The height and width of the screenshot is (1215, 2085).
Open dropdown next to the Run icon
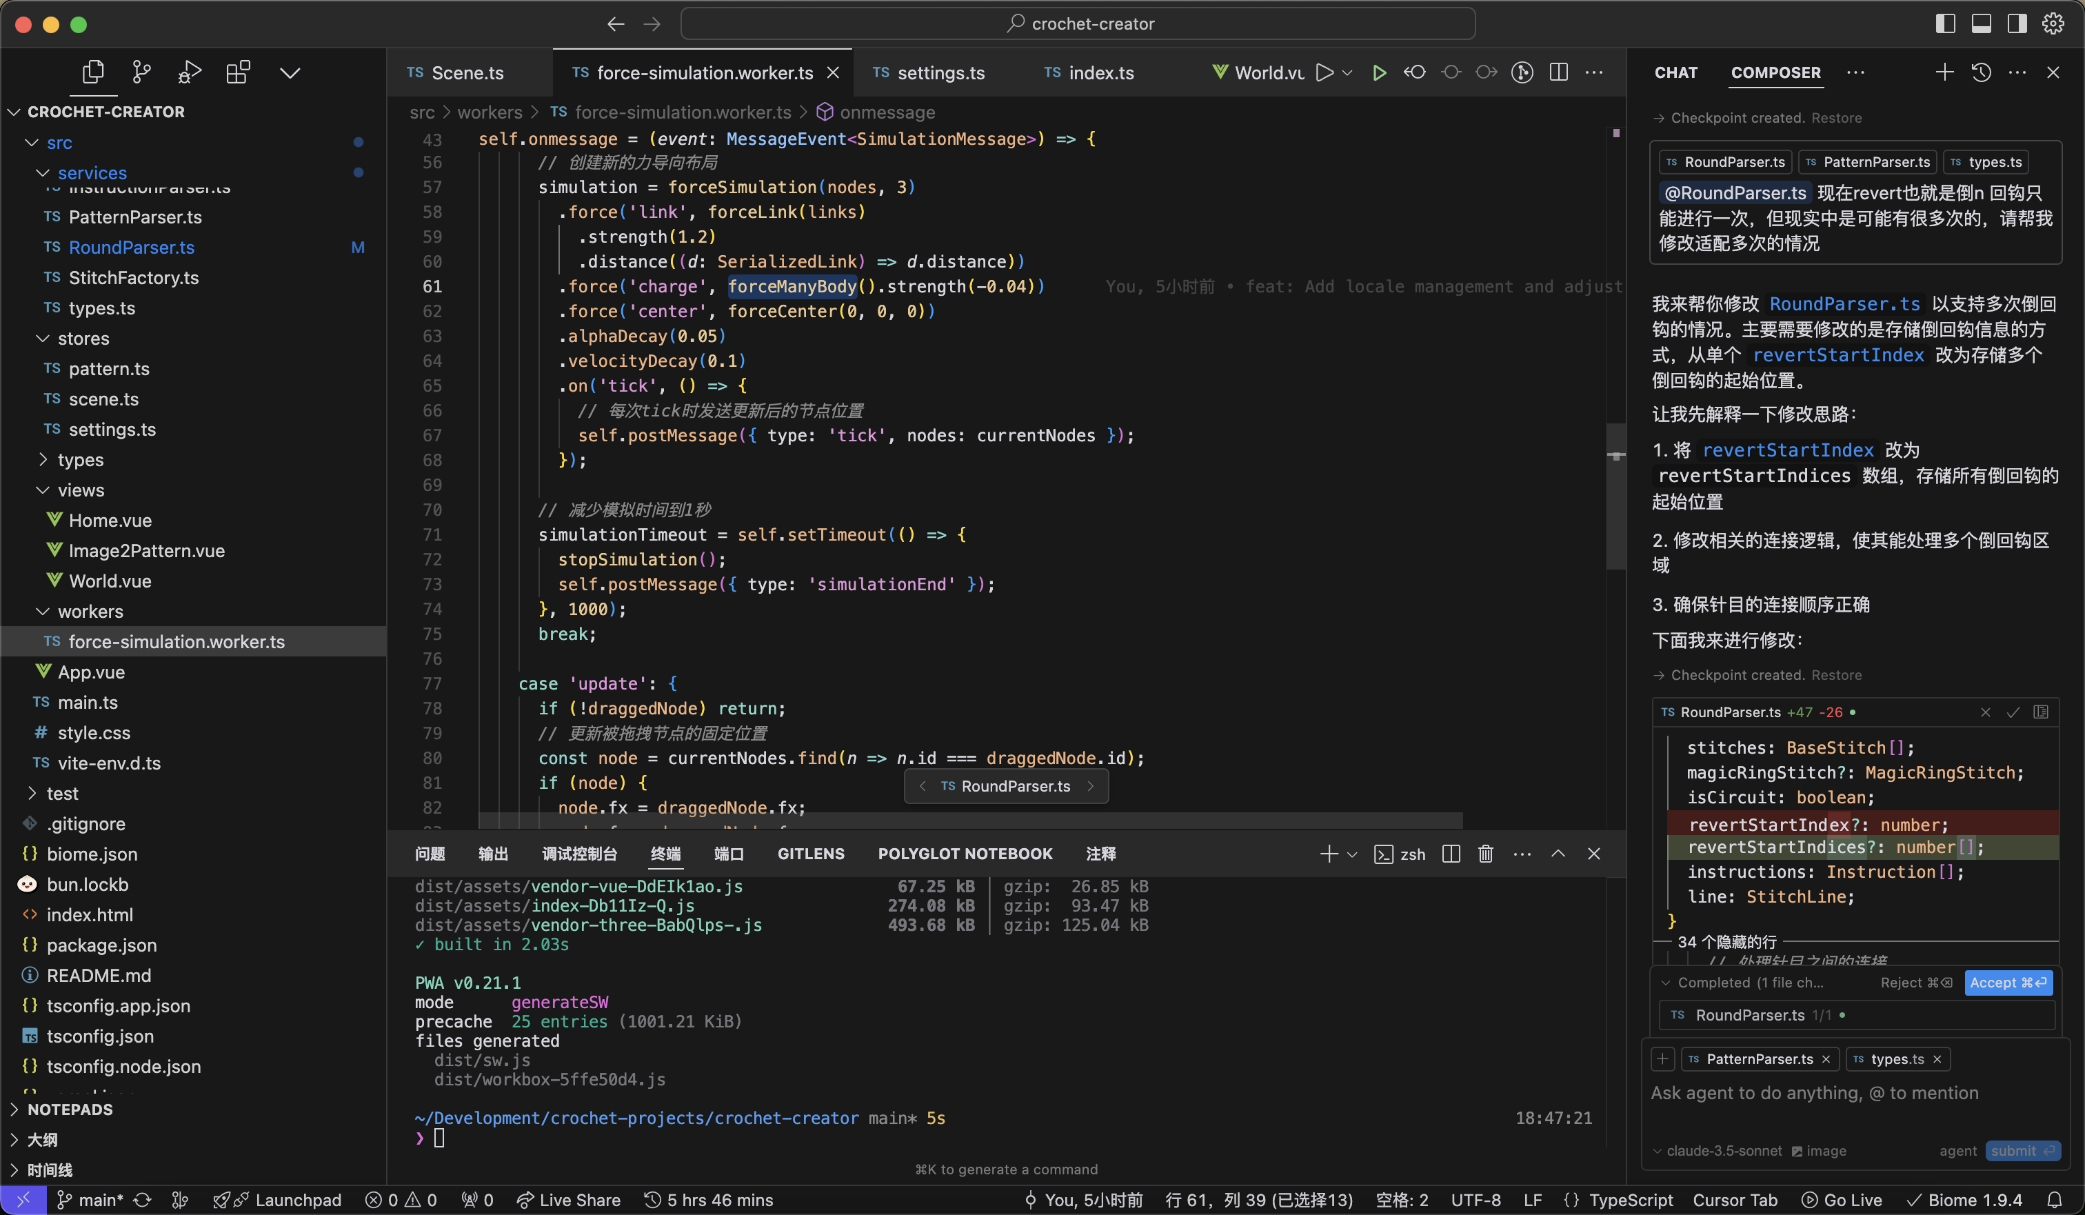(x=1347, y=73)
